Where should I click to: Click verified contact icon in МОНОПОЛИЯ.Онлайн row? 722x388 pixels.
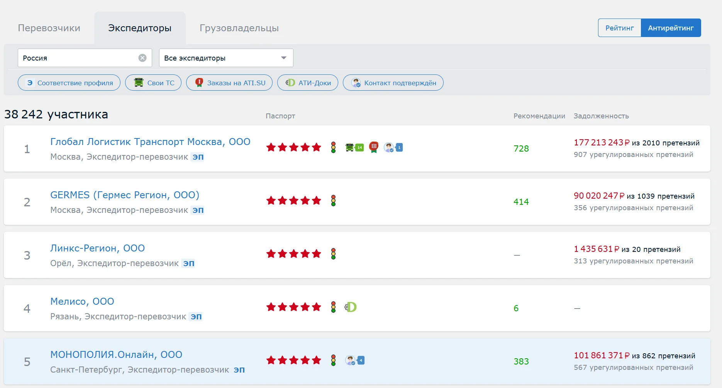[355, 360]
